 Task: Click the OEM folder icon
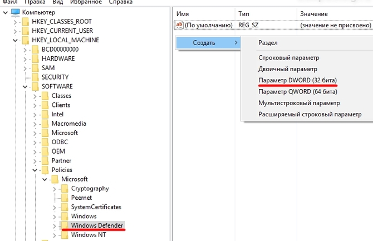click(x=45, y=151)
